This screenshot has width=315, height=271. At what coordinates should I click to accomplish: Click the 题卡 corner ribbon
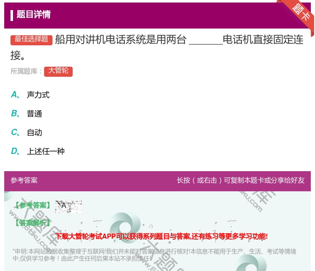(301, 13)
